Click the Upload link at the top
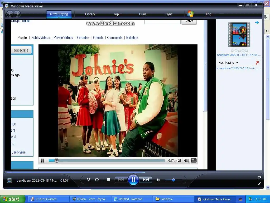Image resolution: width=270 pixels, height=203 pixels. point(26,21)
